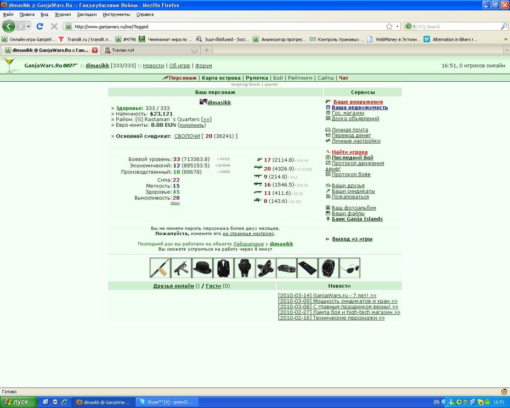Bookmark page with the star icon
The height and width of the screenshot is (408, 510).
coord(389,26)
